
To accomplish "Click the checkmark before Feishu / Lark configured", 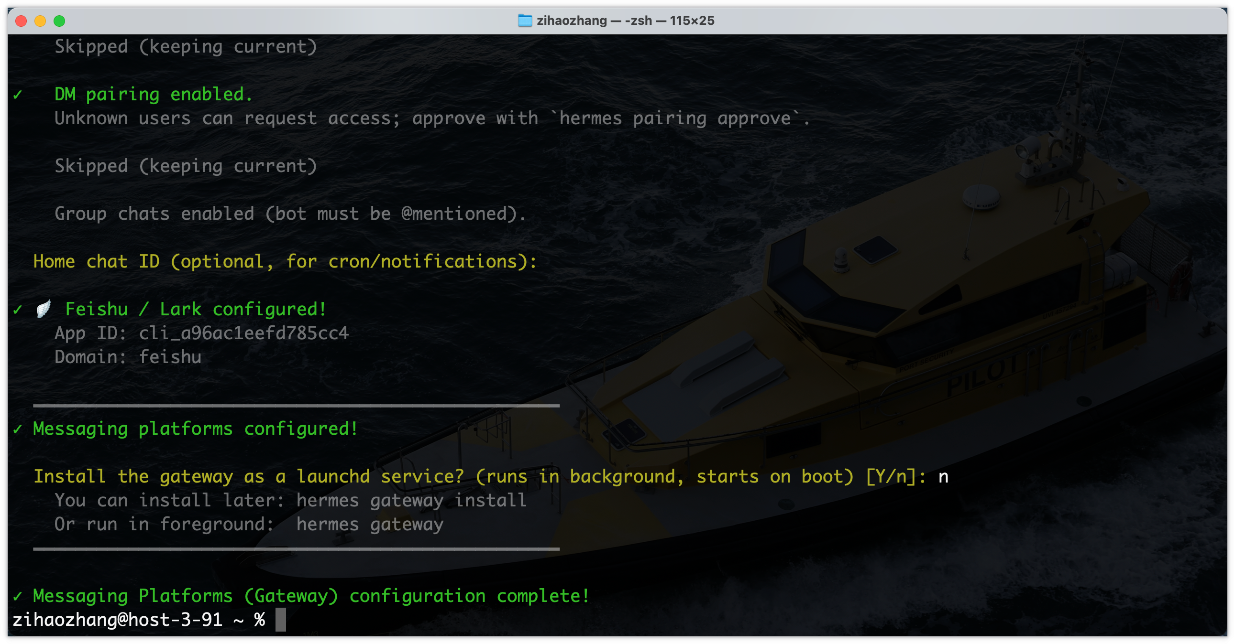I will (x=18, y=310).
